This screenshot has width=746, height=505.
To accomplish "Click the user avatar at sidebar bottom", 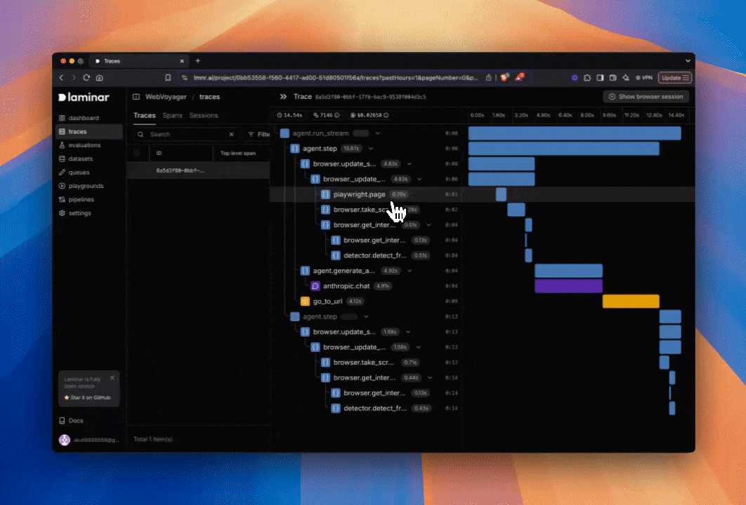I will coord(65,440).
